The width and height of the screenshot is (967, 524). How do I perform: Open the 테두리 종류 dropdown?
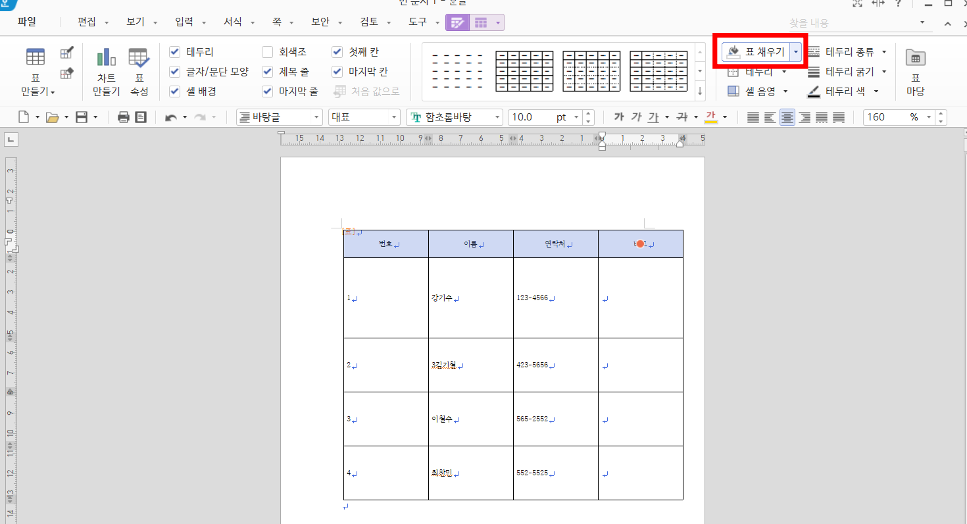(884, 52)
